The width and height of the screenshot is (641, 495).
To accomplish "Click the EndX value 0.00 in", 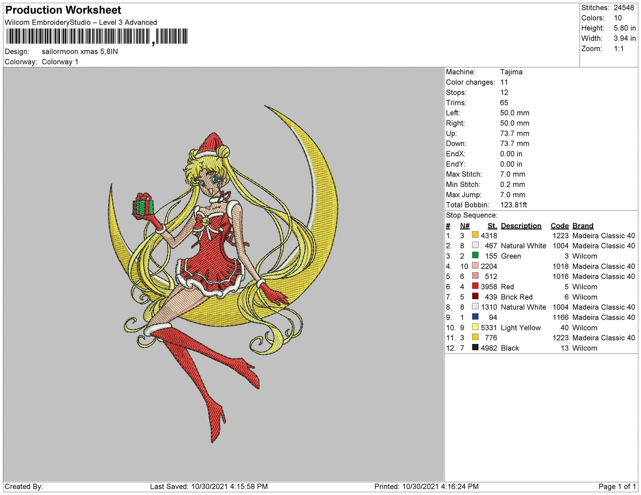I will coord(511,153).
